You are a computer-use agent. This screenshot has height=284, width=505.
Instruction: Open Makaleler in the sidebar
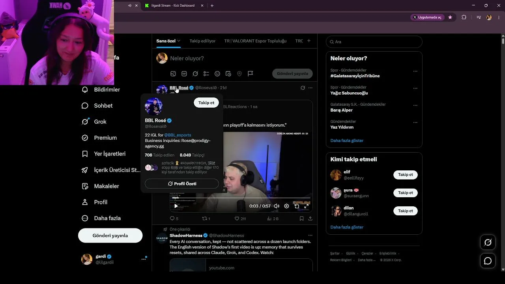click(100, 186)
